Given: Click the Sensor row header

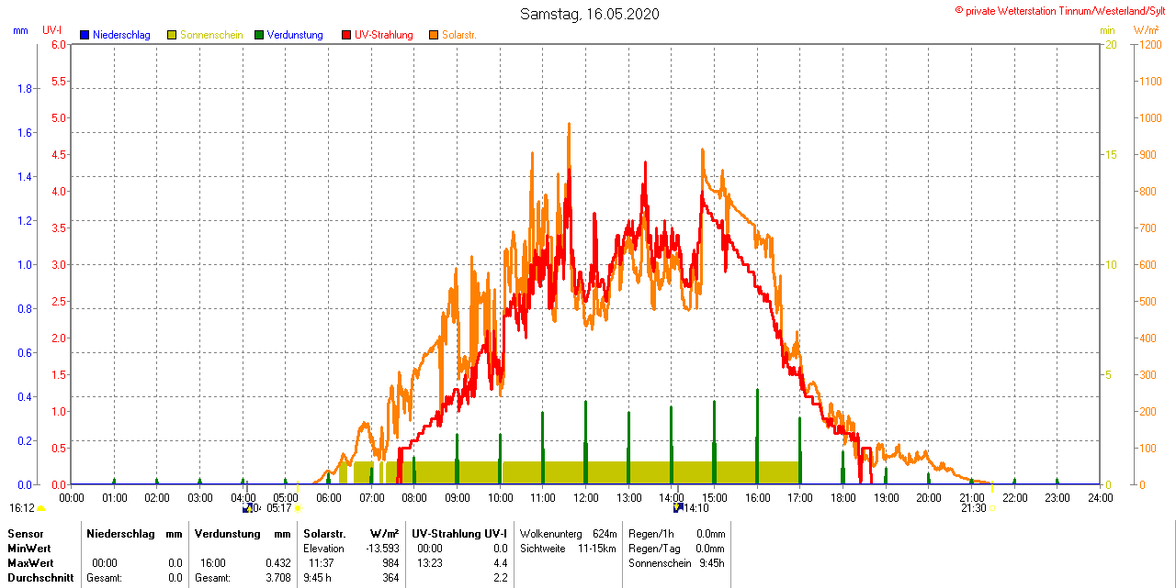Looking at the screenshot, I should point(25,534).
